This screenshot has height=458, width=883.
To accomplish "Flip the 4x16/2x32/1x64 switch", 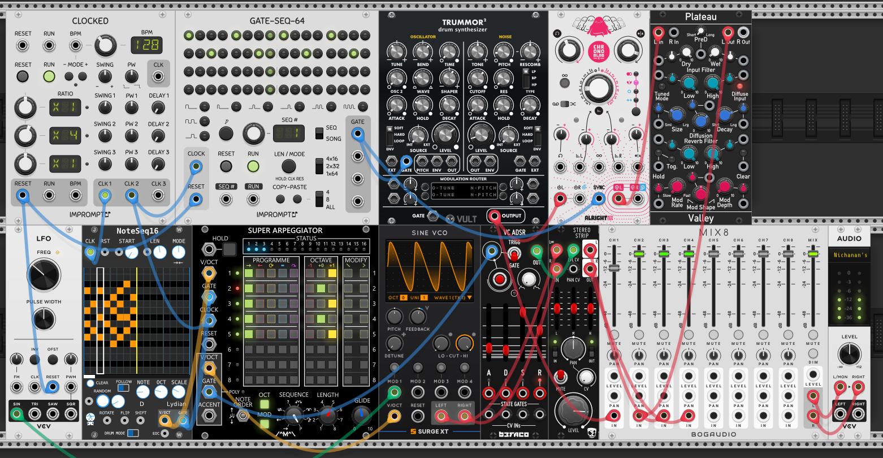I will (x=319, y=166).
